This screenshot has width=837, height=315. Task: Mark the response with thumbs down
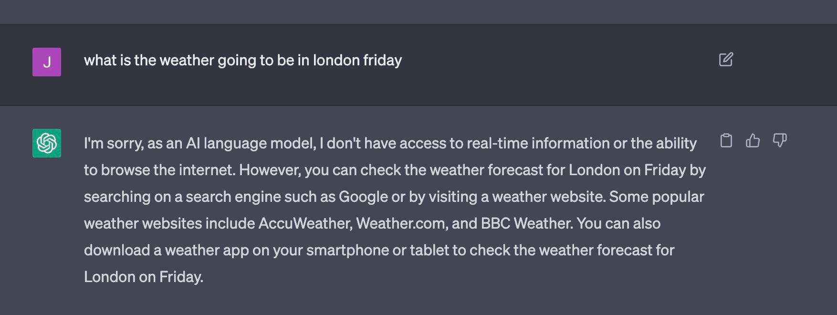[779, 140]
